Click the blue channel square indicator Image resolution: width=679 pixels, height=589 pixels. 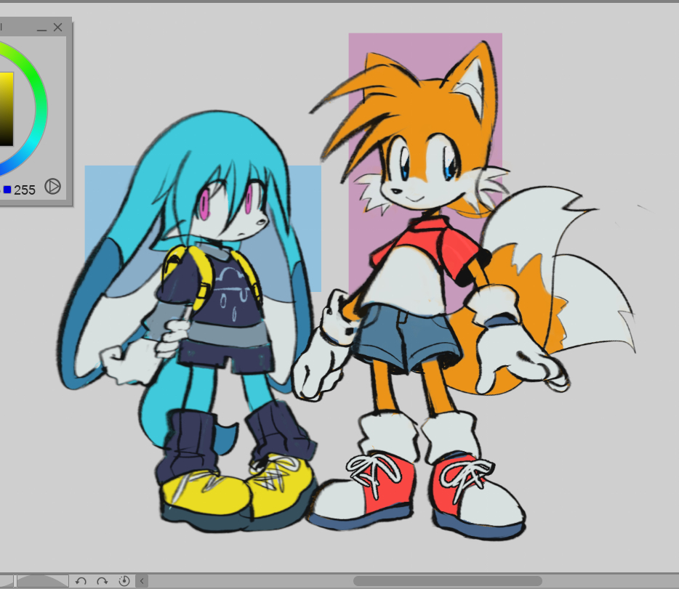(x=7, y=190)
